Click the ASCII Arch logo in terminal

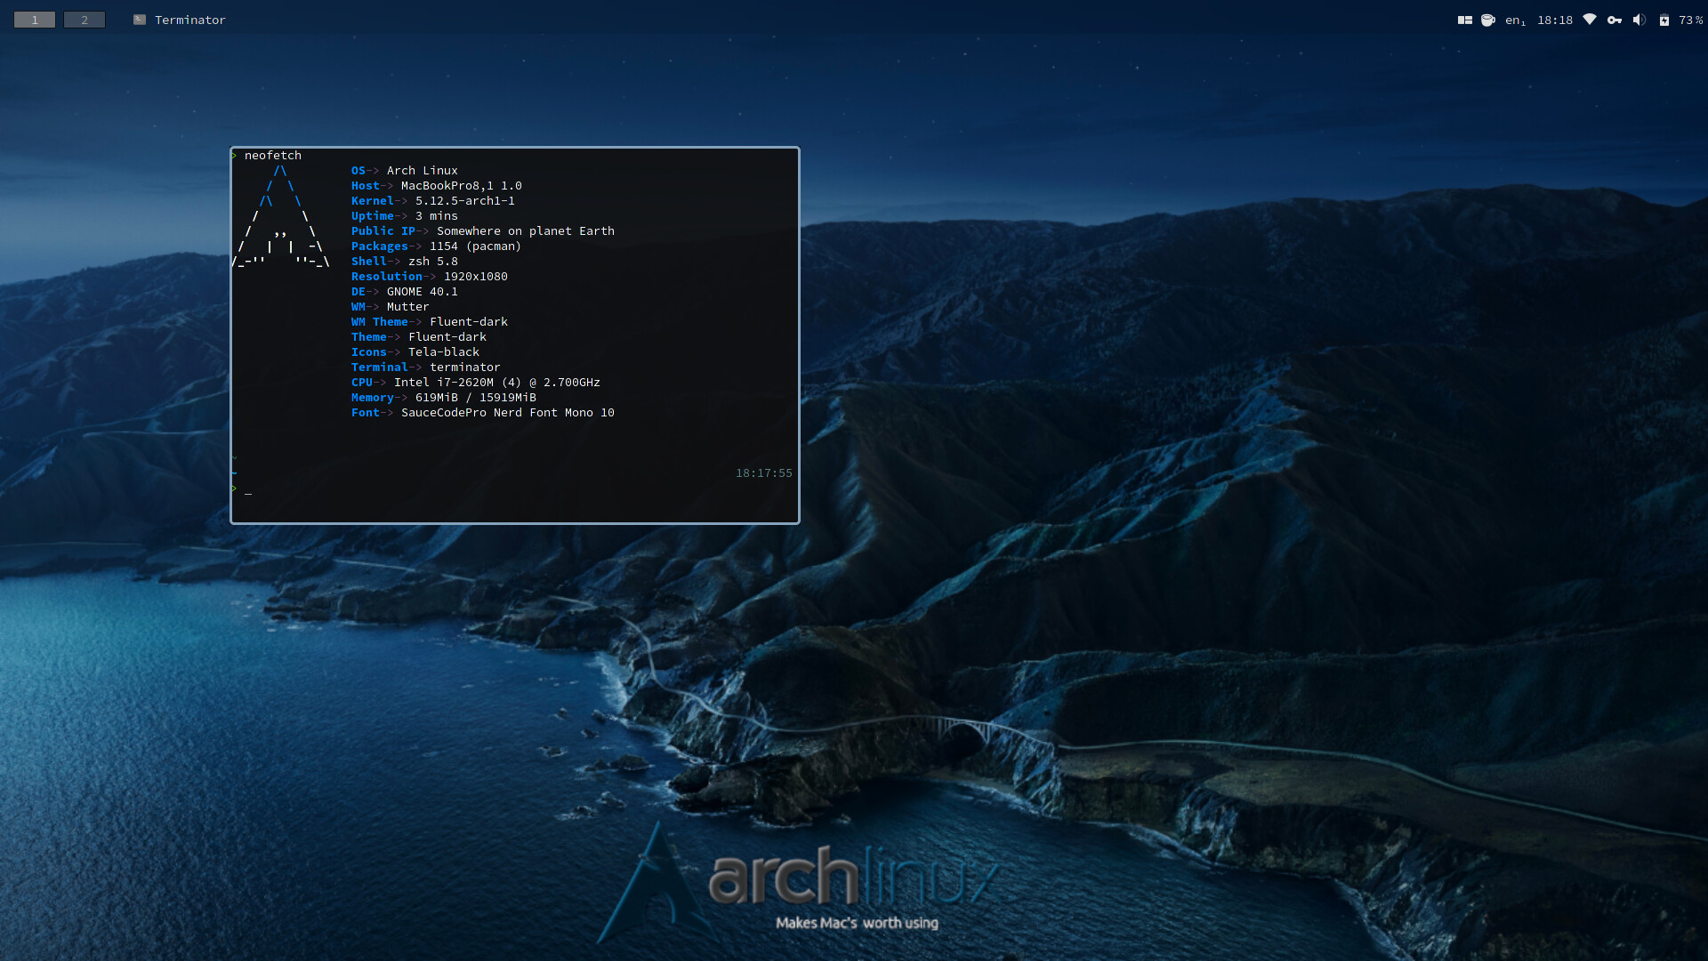pyautogui.click(x=281, y=216)
